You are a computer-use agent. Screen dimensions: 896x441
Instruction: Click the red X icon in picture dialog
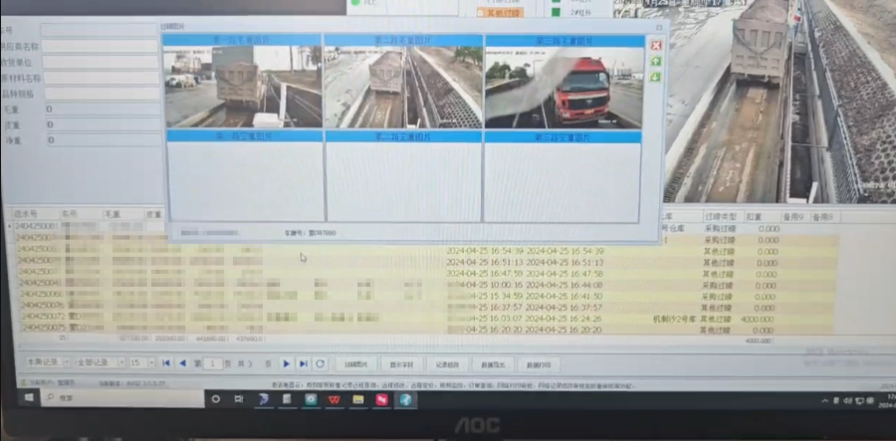pyautogui.click(x=656, y=46)
